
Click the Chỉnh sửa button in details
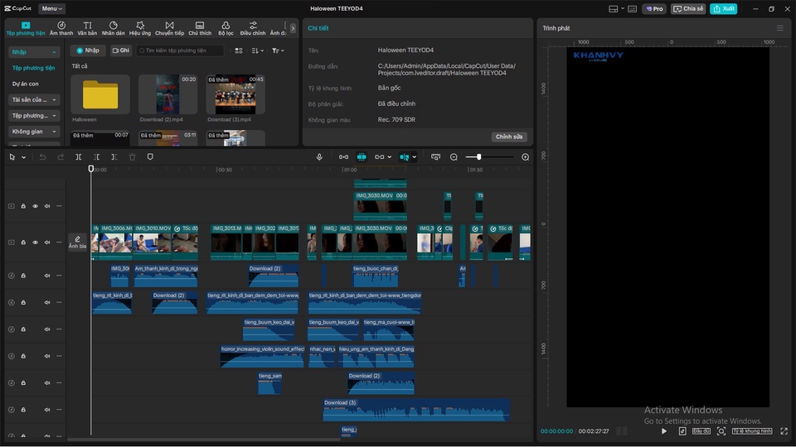[508, 137]
